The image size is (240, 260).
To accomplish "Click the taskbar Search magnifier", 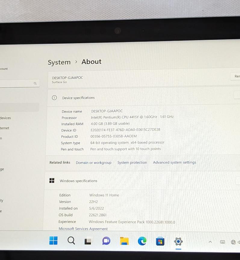I will click(71, 241).
